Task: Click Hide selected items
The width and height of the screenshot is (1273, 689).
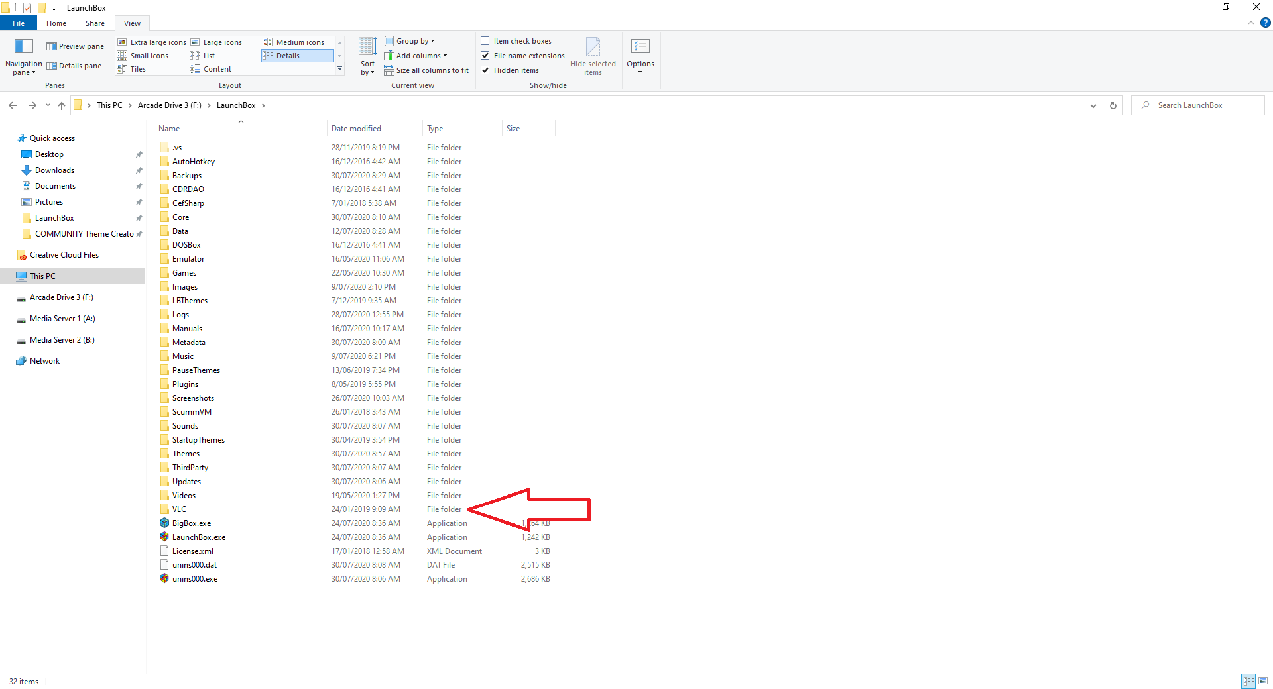Action: 593,57
